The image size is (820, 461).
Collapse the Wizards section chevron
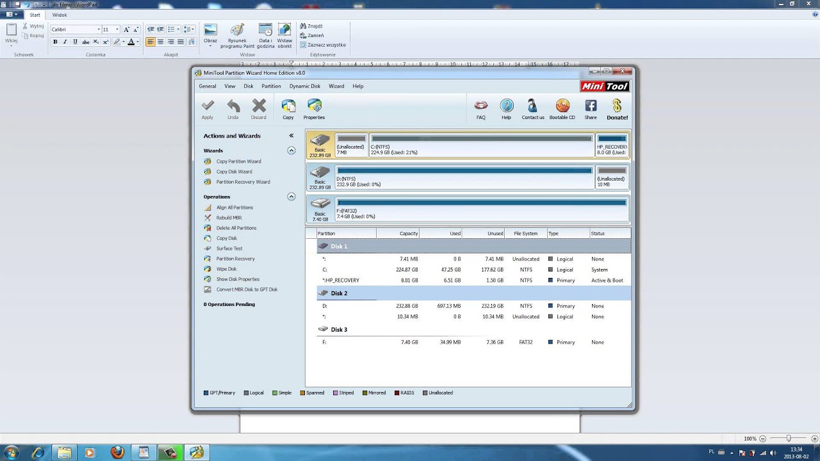pyautogui.click(x=291, y=150)
